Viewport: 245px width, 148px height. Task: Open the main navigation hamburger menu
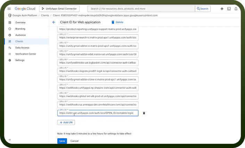[x=9, y=9]
